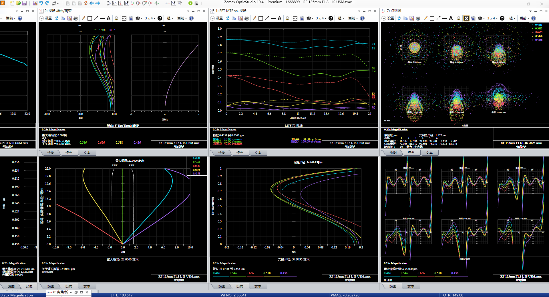Switch spot diagram window to Classic tab

[x=411, y=153]
